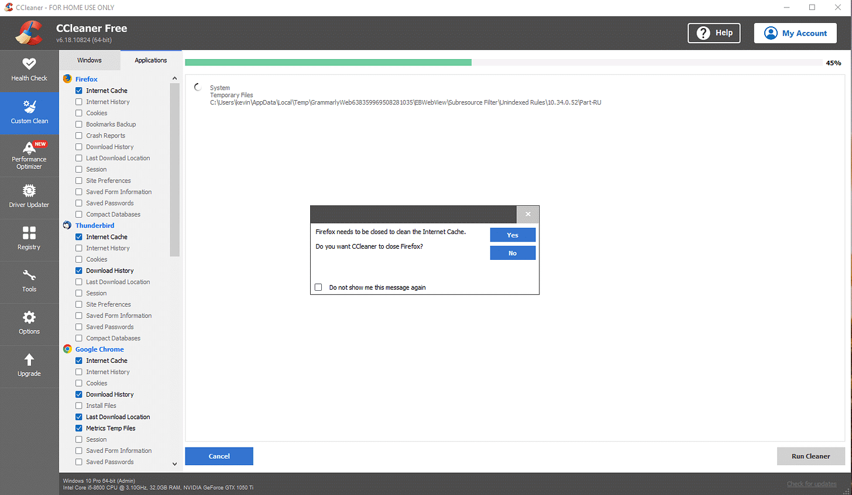Image resolution: width=852 pixels, height=495 pixels.
Task: Uncheck Chrome Last Download Location
Action: click(x=79, y=417)
